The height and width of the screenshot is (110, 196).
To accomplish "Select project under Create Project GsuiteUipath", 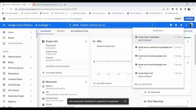I will (x=145, y=40).
